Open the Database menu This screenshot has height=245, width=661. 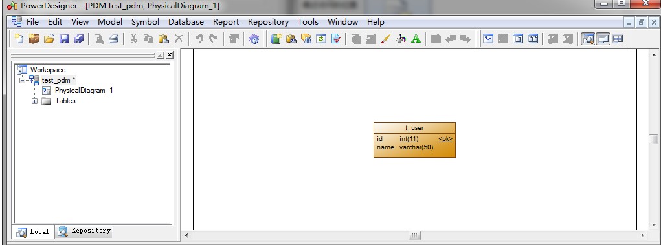coord(186,22)
